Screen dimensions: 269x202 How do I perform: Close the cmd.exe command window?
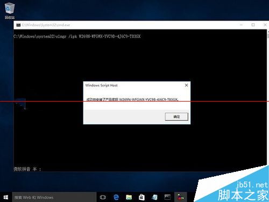[265, 25]
